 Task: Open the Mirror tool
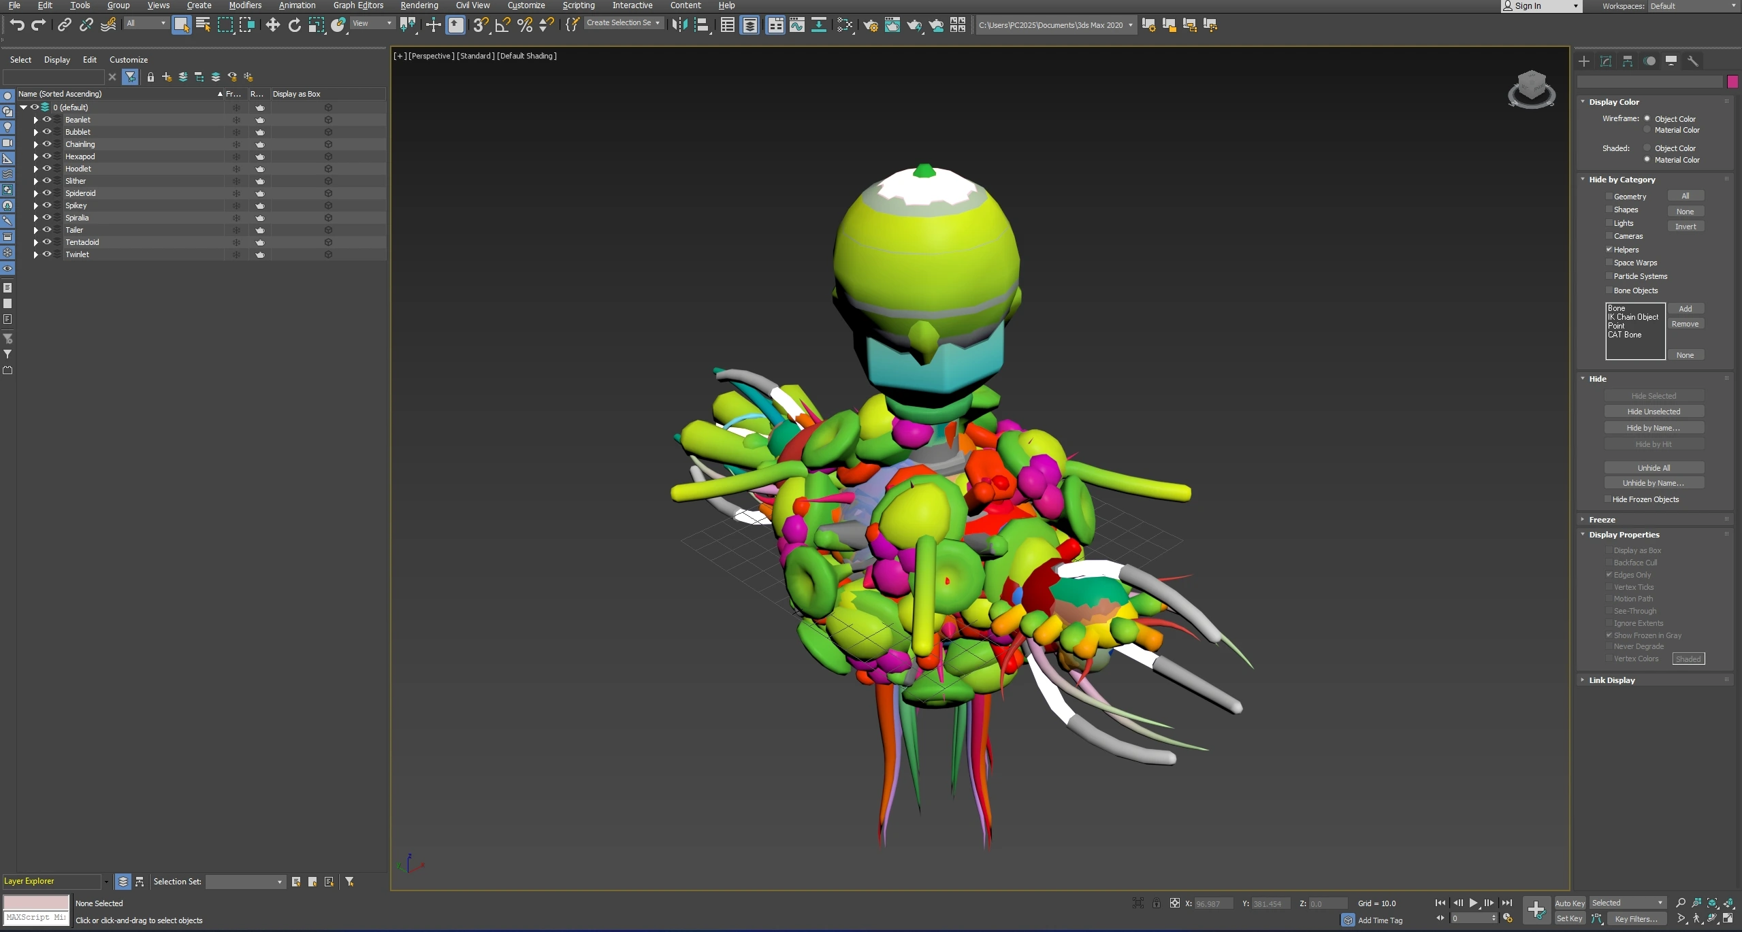(679, 25)
